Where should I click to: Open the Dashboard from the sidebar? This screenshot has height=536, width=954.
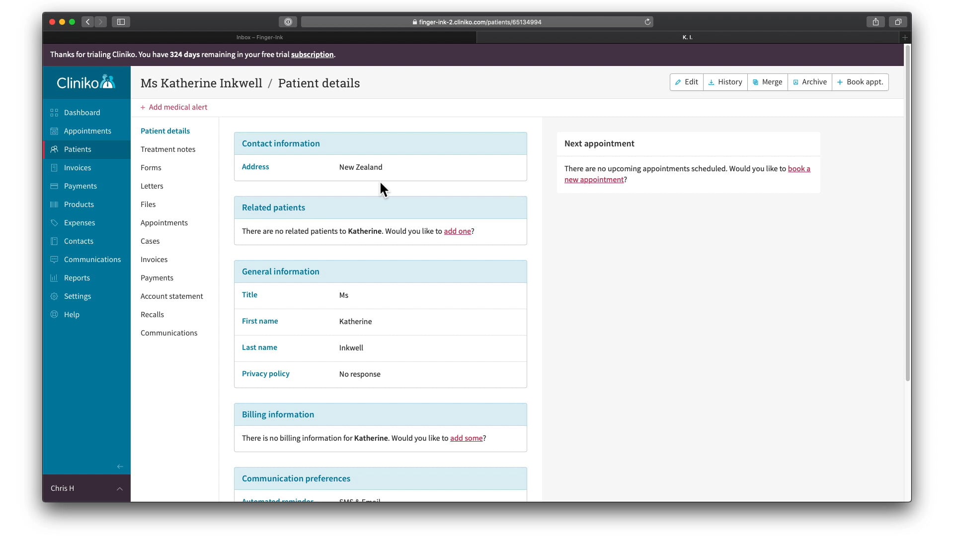54,113
